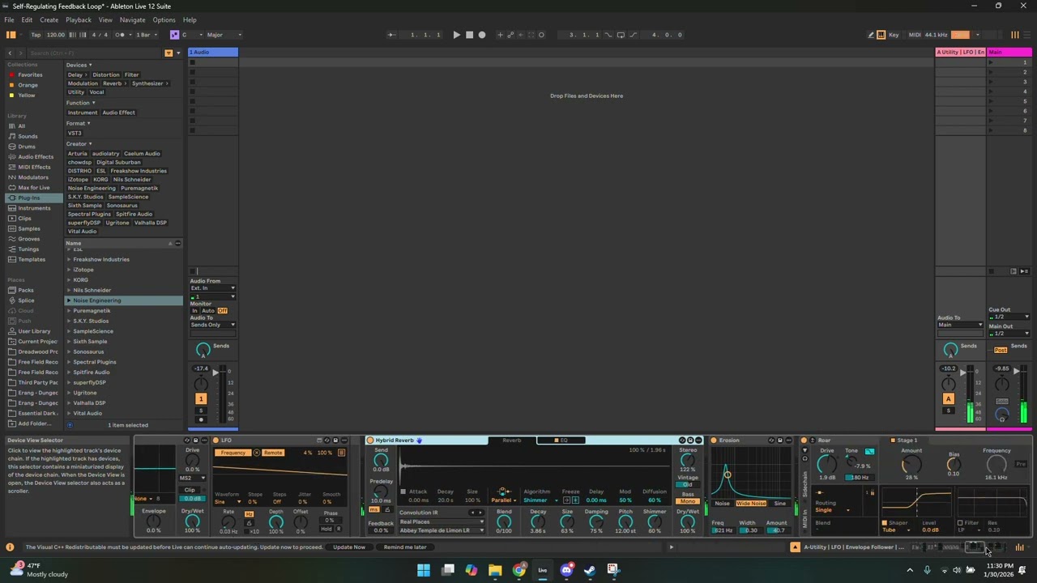The image size is (1037, 583).
Task: Toggle the Erosion device activator
Action: coord(714,440)
